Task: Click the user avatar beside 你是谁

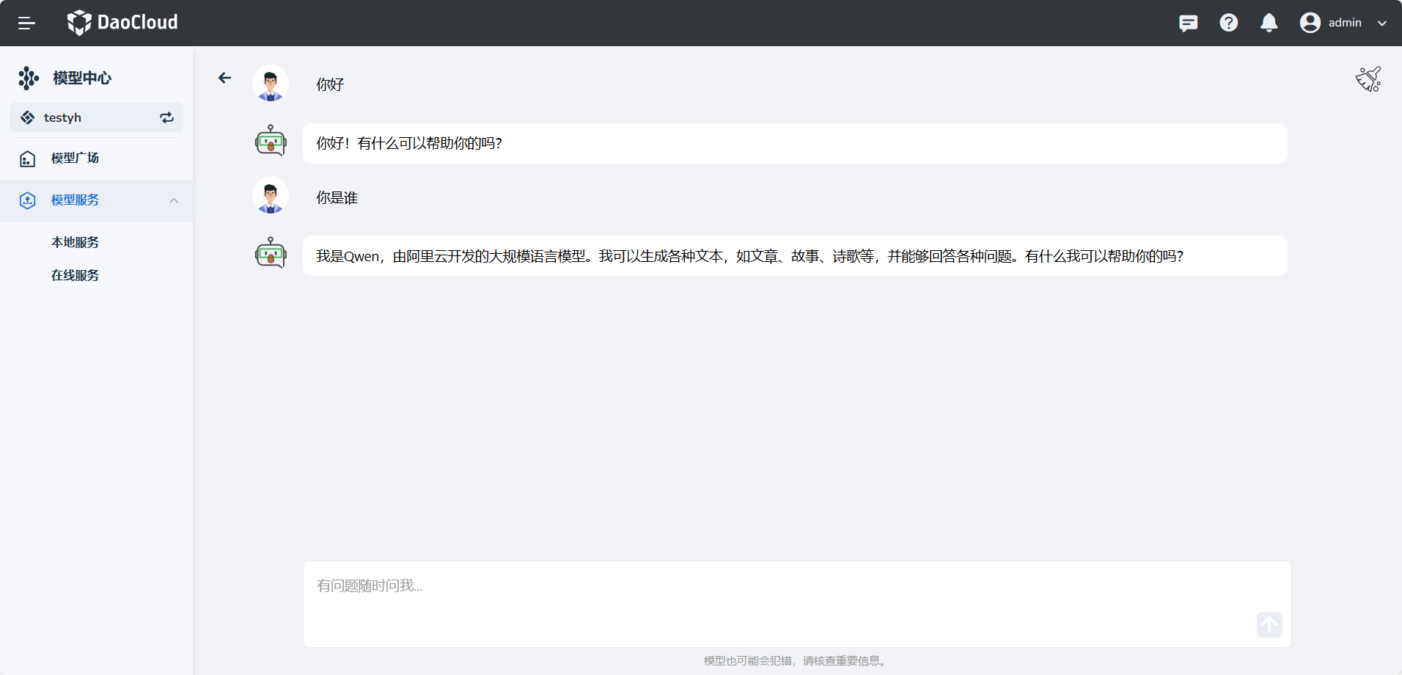Action: pyautogui.click(x=271, y=197)
